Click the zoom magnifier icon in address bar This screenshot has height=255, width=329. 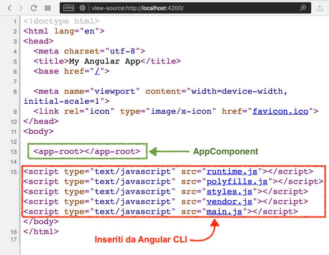(303, 8)
